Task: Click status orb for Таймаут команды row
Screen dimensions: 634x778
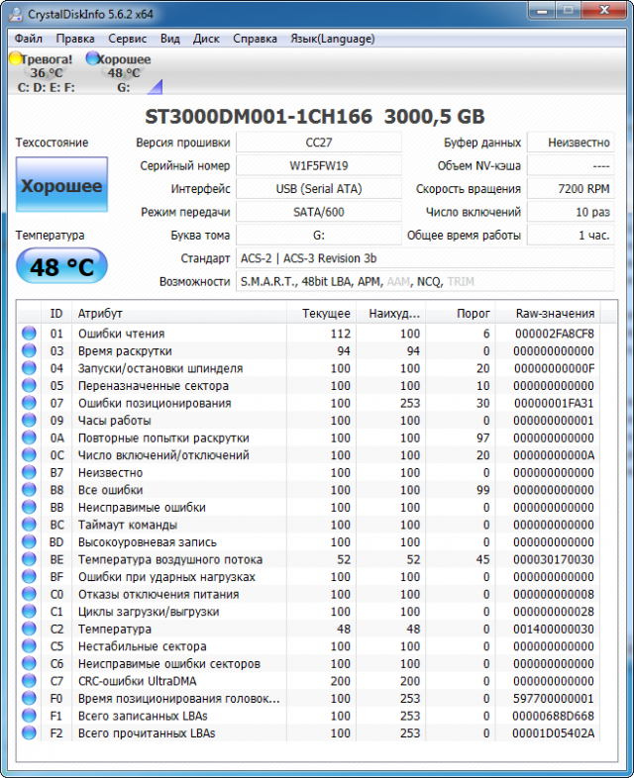Action: (29, 524)
